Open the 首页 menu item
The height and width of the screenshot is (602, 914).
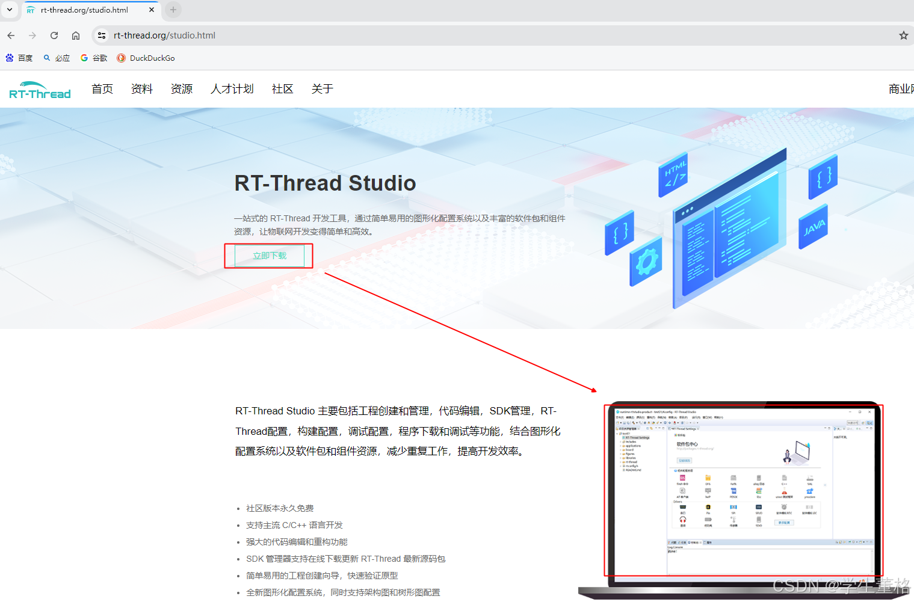pos(102,89)
